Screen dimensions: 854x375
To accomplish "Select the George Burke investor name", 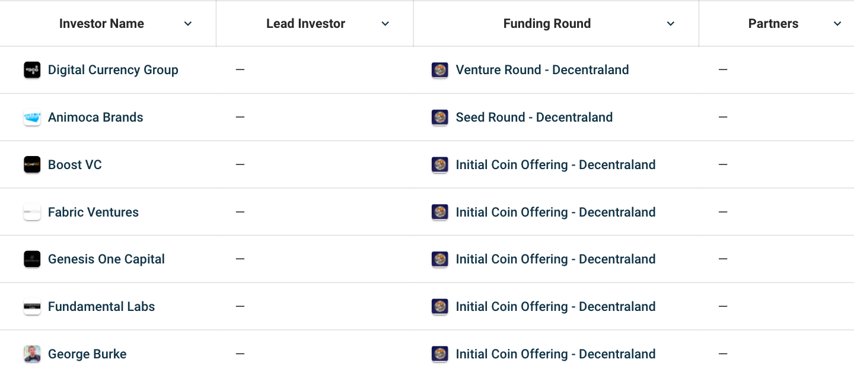I will (x=87, y=354).
